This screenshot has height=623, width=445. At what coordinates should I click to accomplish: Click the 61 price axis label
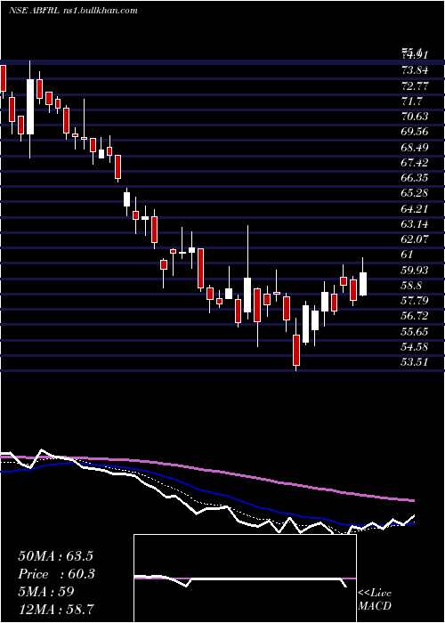point(408,255)
